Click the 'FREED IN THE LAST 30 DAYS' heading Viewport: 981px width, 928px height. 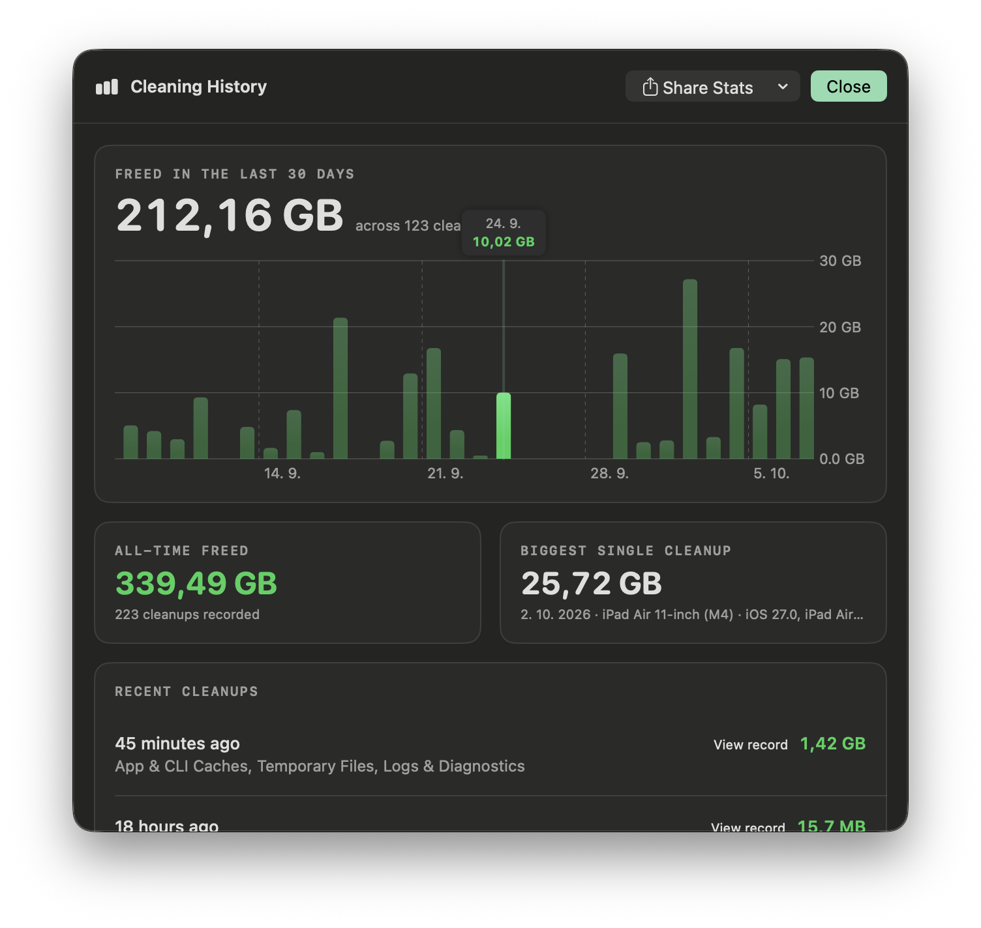235,174
